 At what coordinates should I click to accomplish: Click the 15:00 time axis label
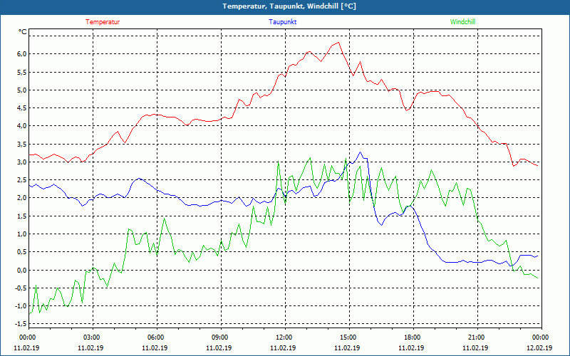click(347, 337)
